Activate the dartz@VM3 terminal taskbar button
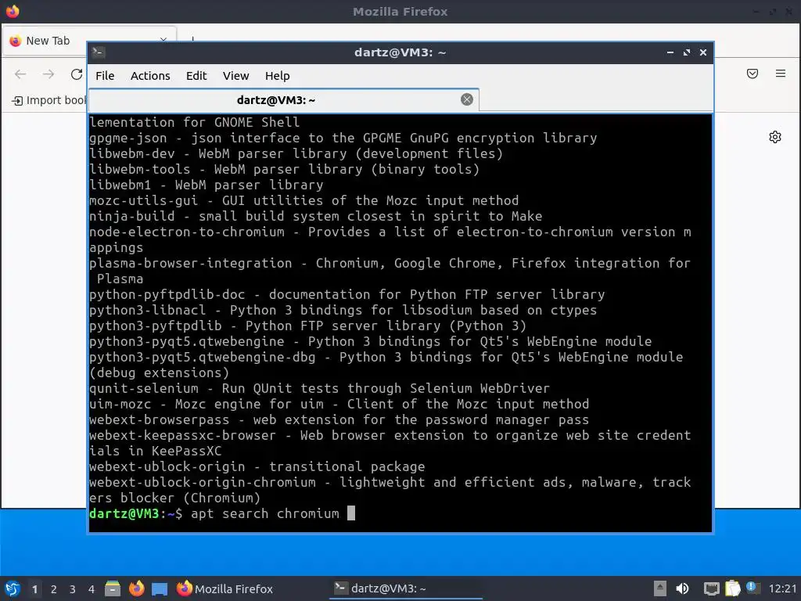Screen dimensions: 801x601 (x=406, y=588)
